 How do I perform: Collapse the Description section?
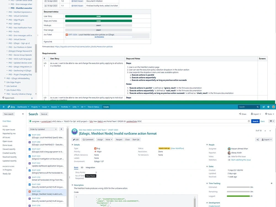(x=72, y=185)
